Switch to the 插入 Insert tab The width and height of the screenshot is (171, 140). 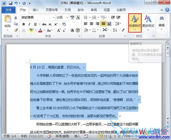point(36,10)
